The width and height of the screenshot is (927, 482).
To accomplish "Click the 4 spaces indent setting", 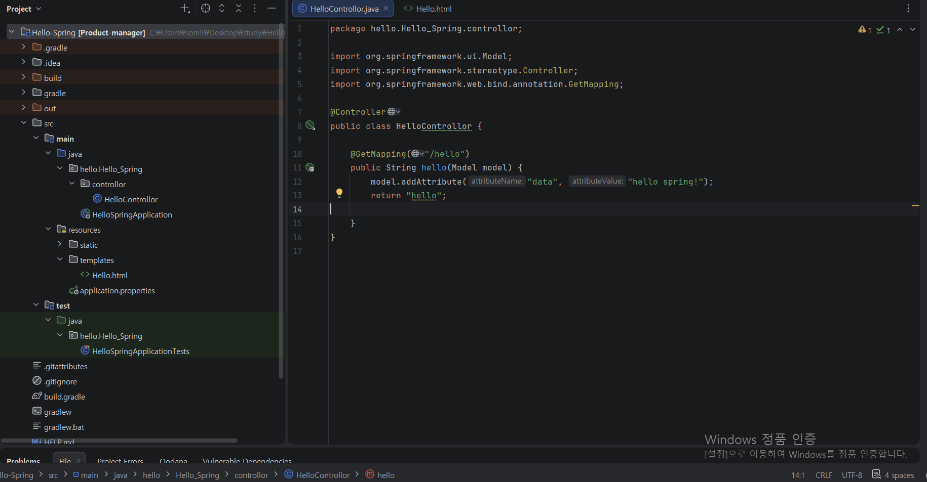I will 899,475.
